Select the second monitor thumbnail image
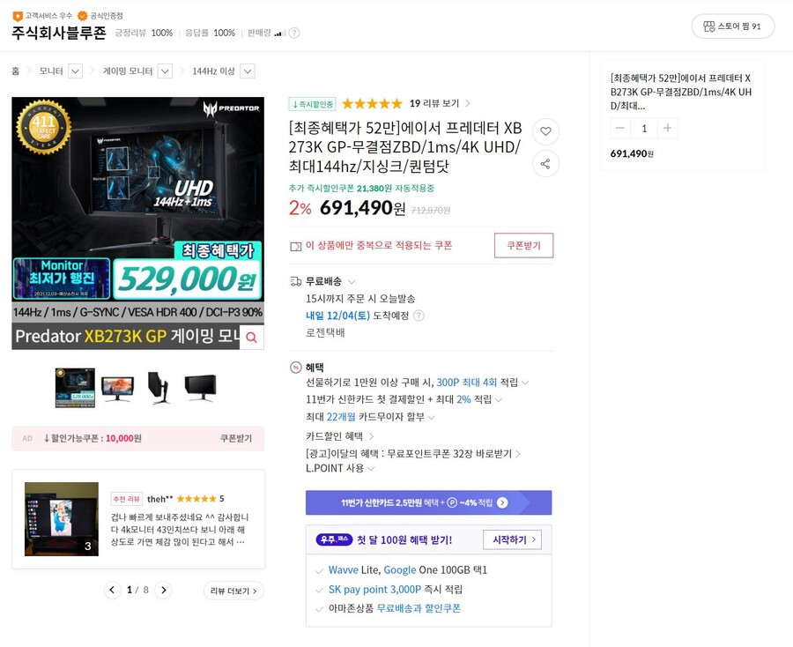The width and height of the screenshot is (793, 647). pos(117,388)
